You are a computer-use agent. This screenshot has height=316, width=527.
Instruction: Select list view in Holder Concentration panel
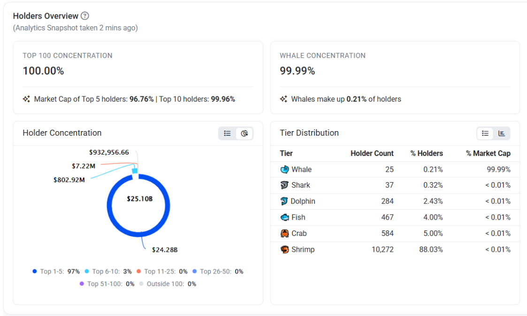227,133
